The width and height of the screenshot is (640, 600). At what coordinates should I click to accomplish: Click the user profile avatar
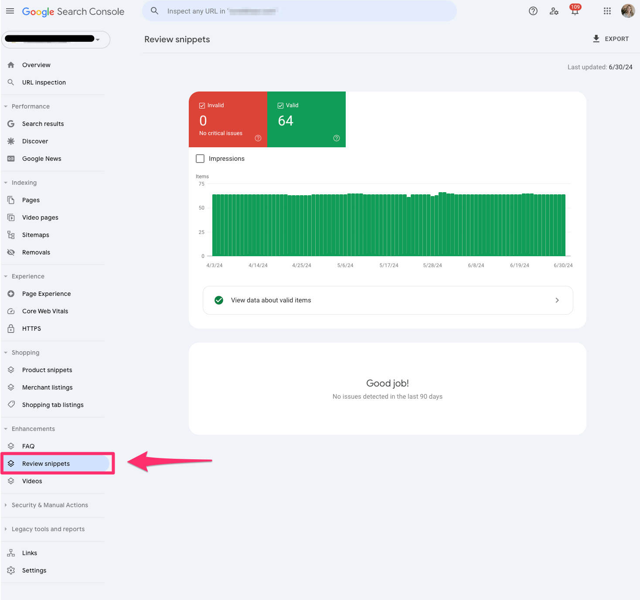click(628, 11)
